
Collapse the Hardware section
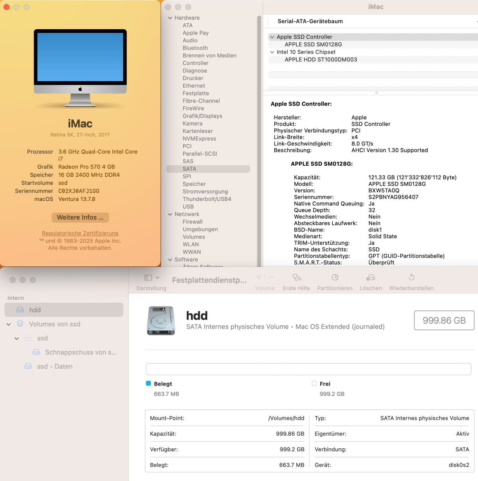click(x=170, y=18)
